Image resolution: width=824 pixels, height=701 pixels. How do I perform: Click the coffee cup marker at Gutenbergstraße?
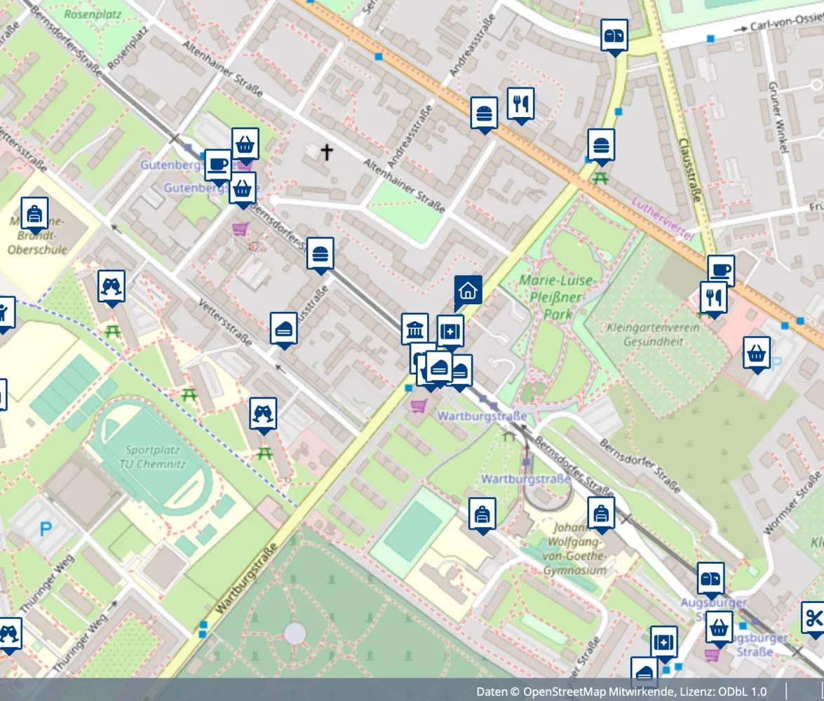pos(218,166)
